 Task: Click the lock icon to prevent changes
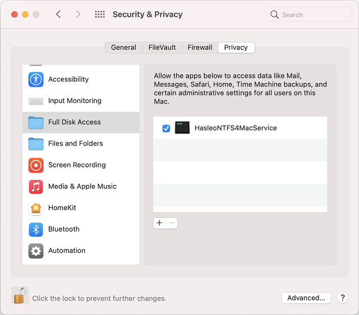coord(20,295)
